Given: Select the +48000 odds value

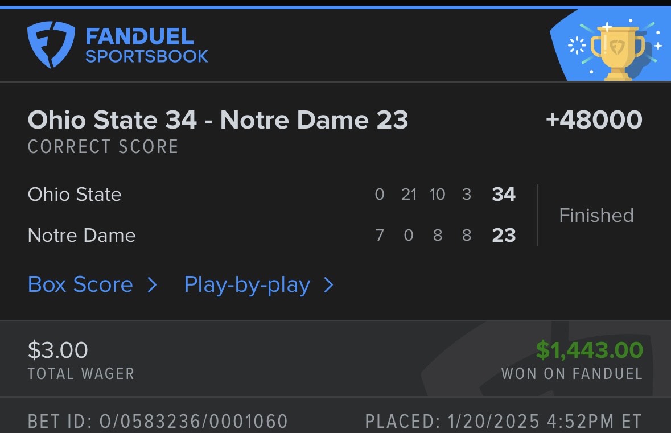Looking at the screenshot, I should point(594,120).
